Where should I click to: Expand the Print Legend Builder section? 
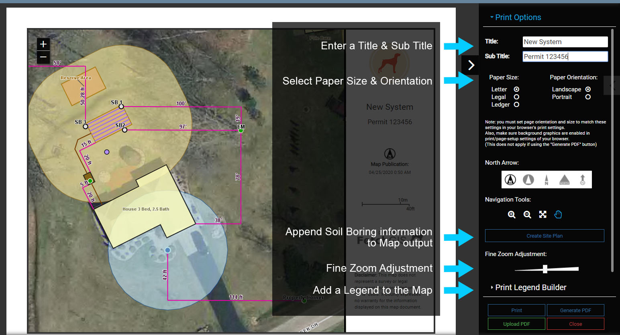pos(530,287)
